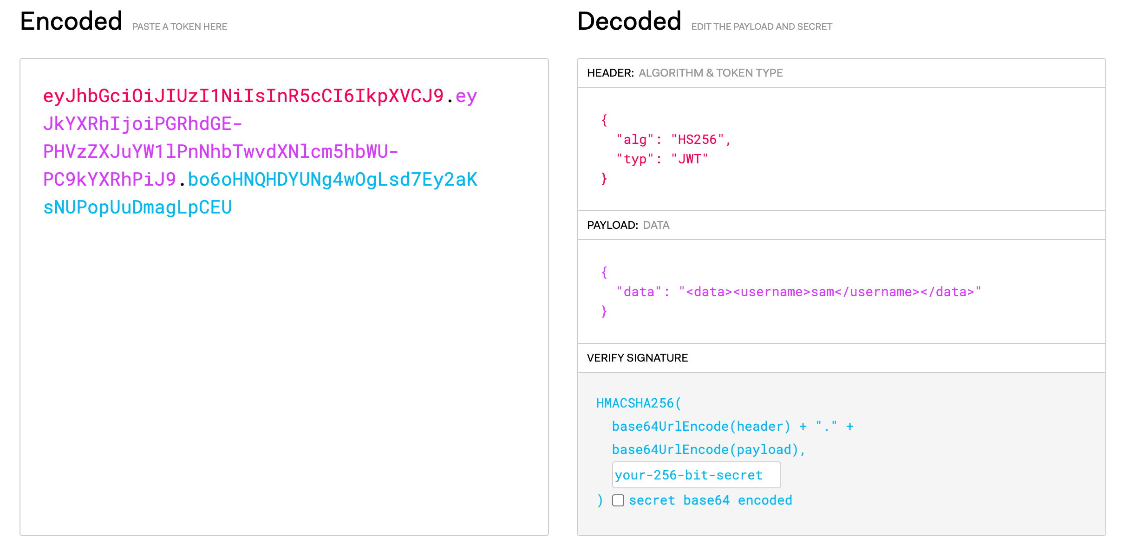Click the VERIFY SIGNATURE section title
1123x544 pixels.
coord(637,358)
